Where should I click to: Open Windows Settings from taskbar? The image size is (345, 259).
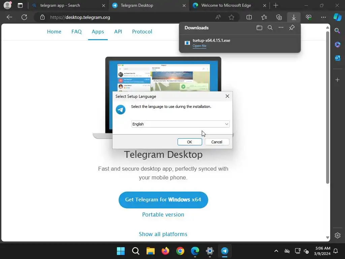pos(210,251)
